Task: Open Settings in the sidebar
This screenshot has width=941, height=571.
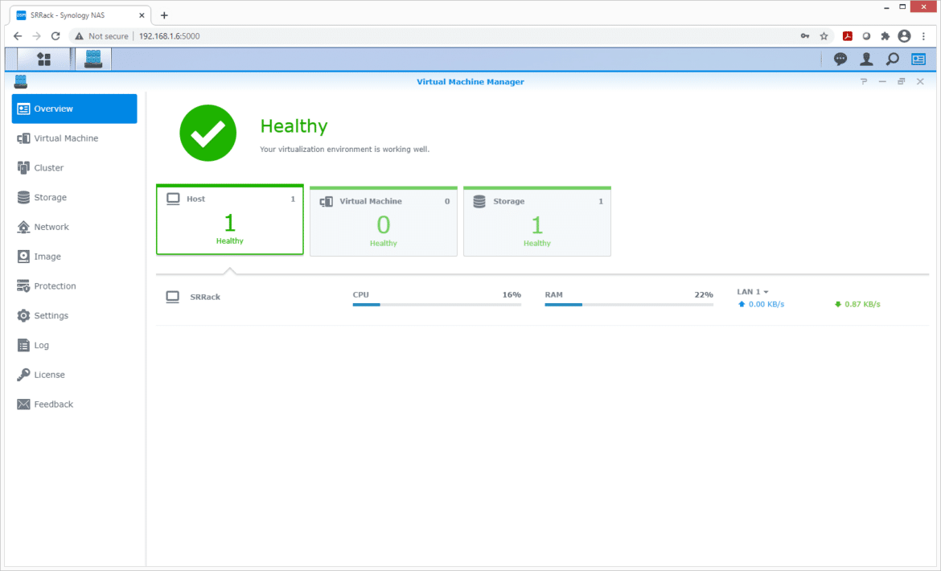Action: 75,315
